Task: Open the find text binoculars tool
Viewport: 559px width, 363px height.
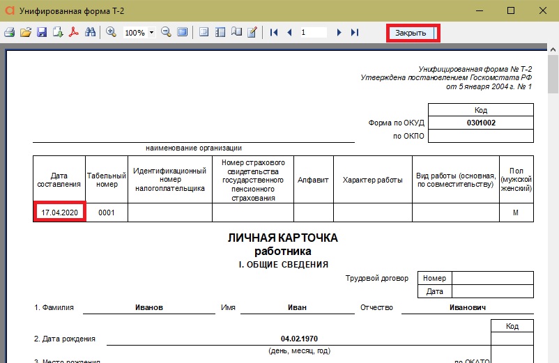Action: coord(90,33)
